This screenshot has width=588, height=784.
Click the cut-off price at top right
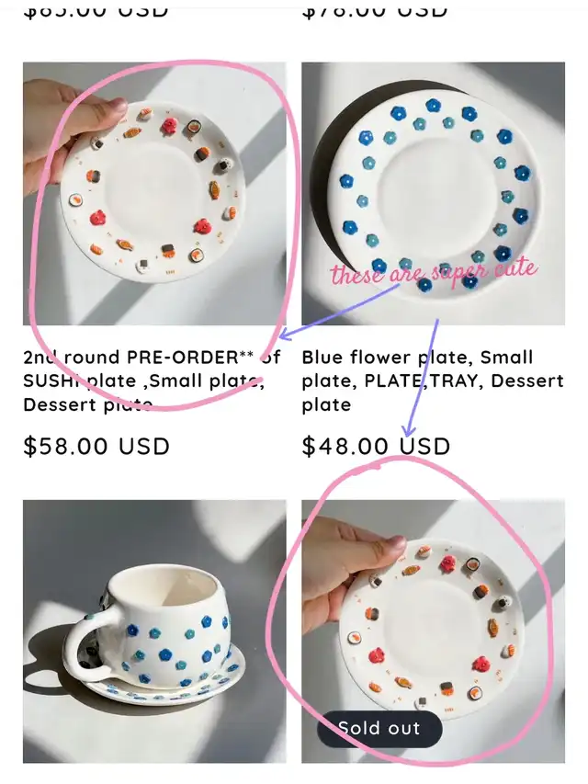tap(375, 12)
